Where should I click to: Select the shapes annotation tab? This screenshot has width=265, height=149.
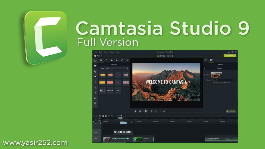[x=112, y=60]
